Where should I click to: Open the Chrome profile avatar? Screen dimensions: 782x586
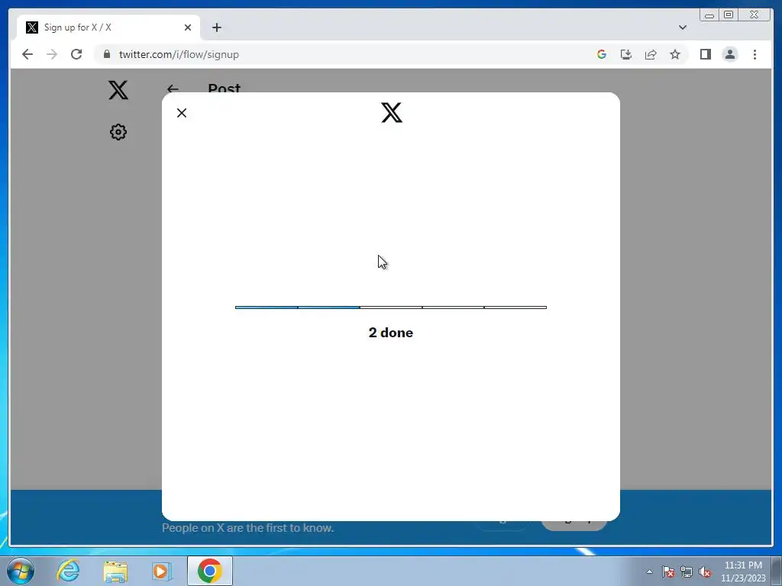coord(729,54)
